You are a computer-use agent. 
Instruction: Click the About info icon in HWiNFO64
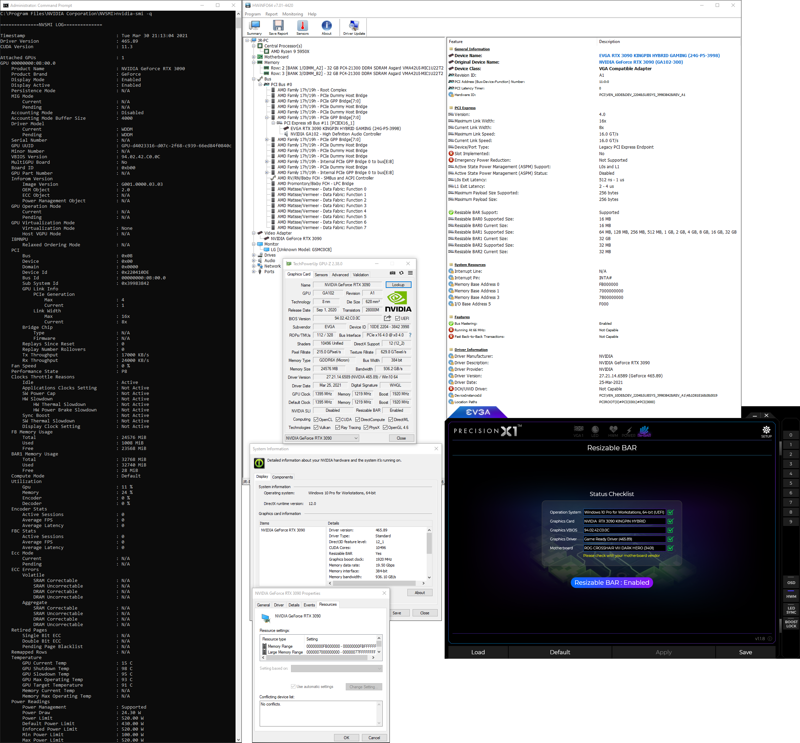(x=326, y=28)
